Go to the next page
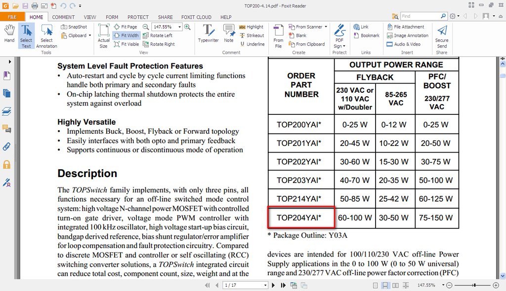Screen dimensions: 506x291 click(x=273, y=285)
